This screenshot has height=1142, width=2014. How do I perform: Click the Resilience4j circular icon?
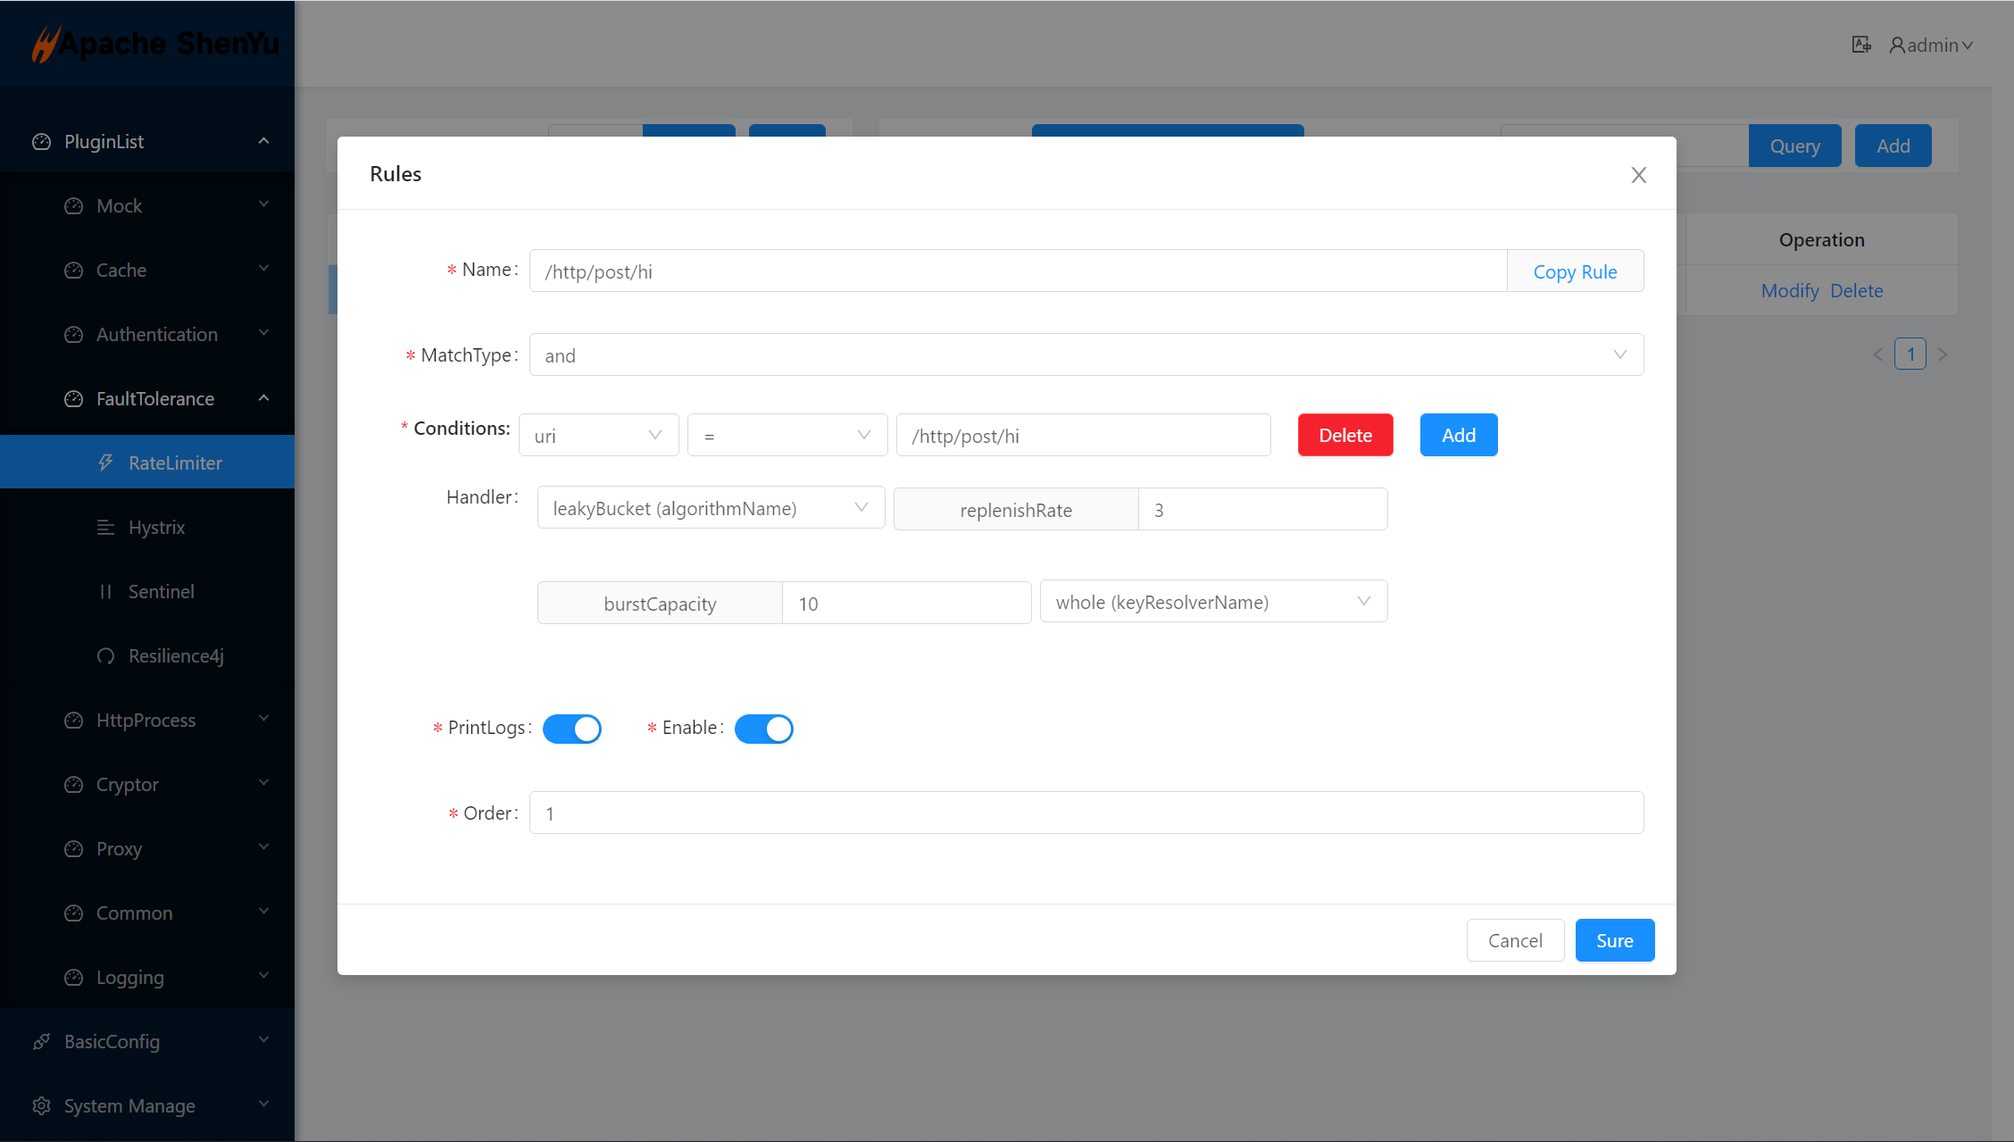tap(105, 655)
